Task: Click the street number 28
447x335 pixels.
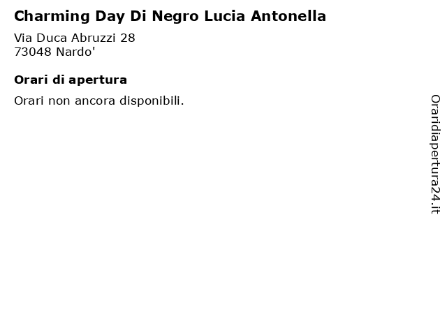Action: tap(127, 38)
